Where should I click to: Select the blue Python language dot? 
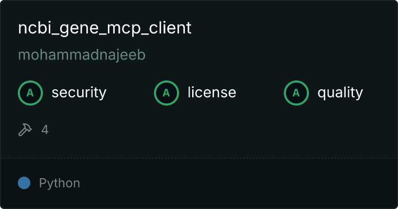click(x=24, y=183)
